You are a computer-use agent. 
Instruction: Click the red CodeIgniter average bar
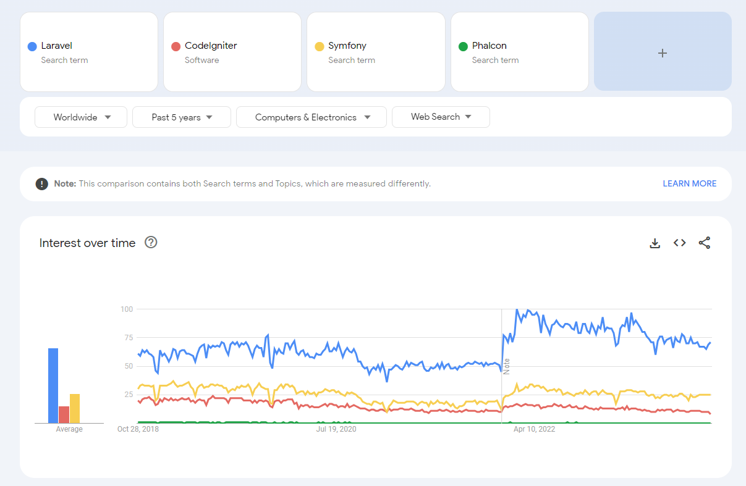(64, 414)
